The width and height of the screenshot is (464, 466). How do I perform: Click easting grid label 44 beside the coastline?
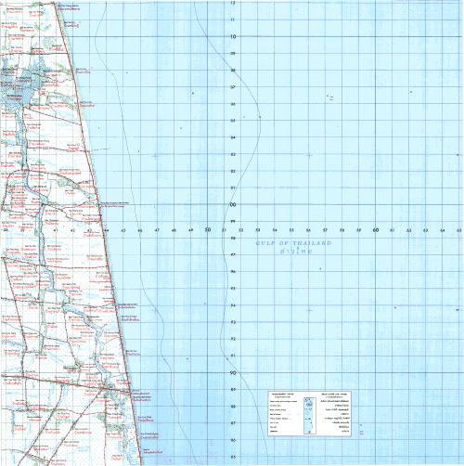[107, 230]
